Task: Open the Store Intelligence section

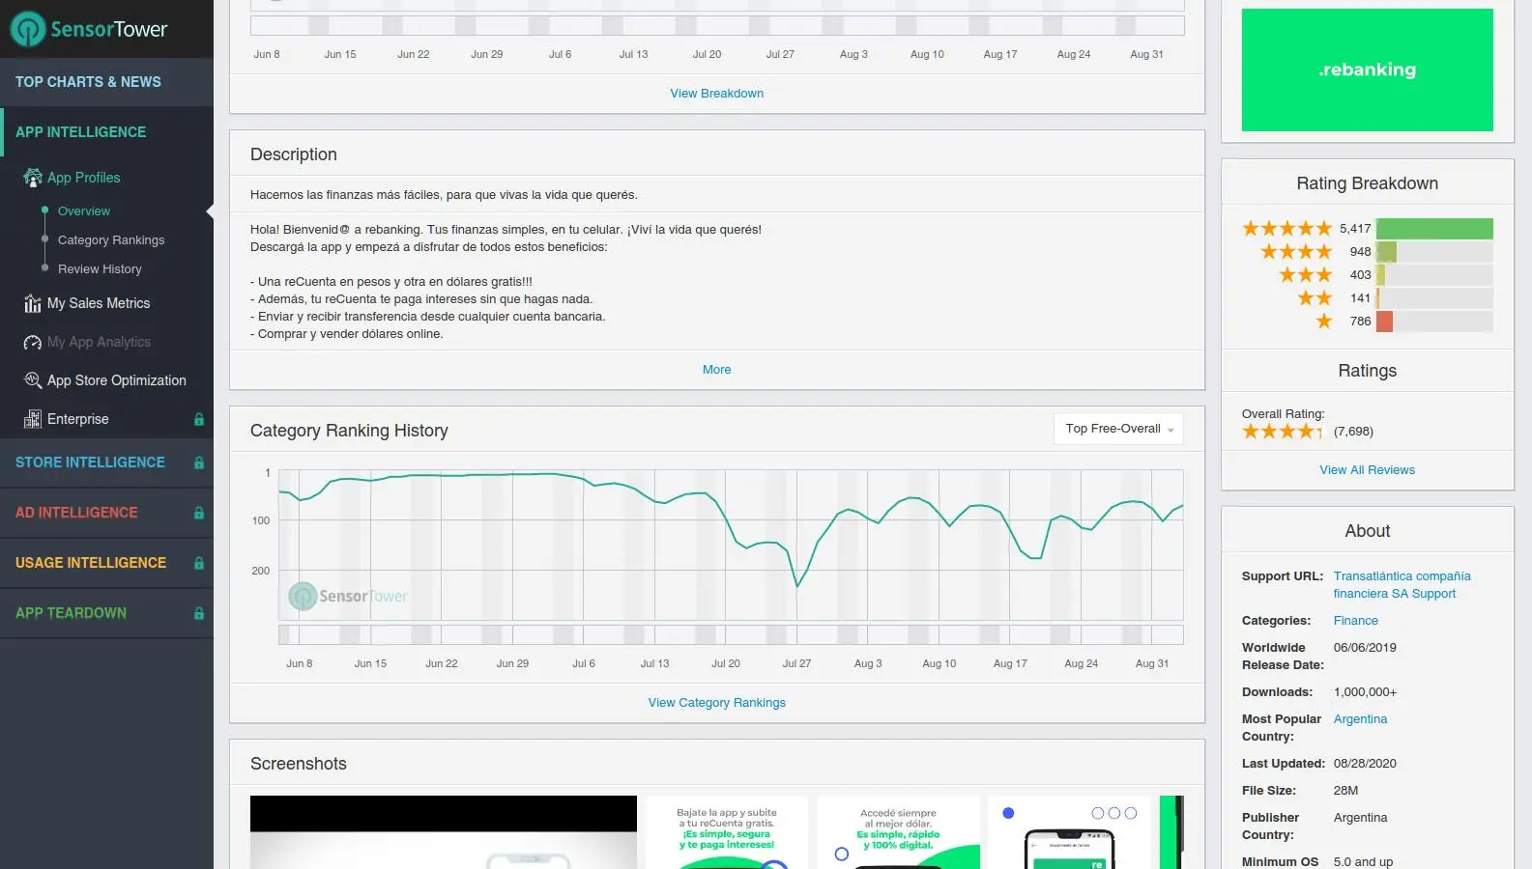Action: [106, 463]
